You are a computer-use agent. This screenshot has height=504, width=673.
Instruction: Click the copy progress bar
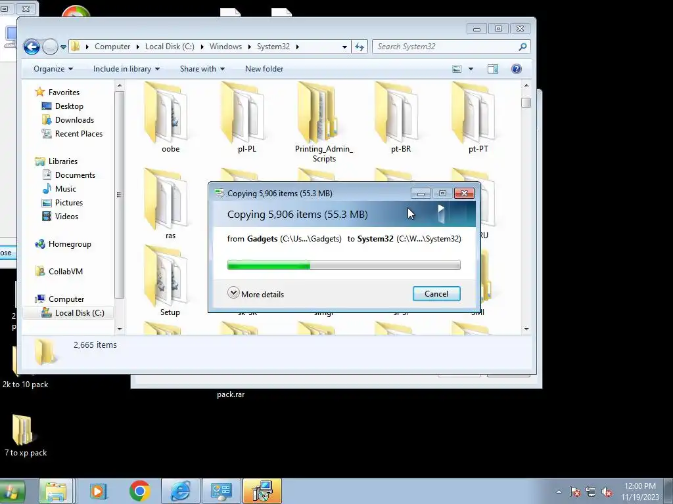tap(344, 265)
